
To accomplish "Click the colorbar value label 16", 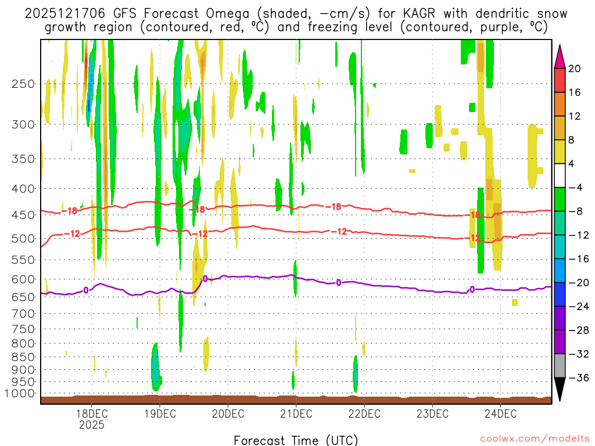I will (x=575, y=92).
